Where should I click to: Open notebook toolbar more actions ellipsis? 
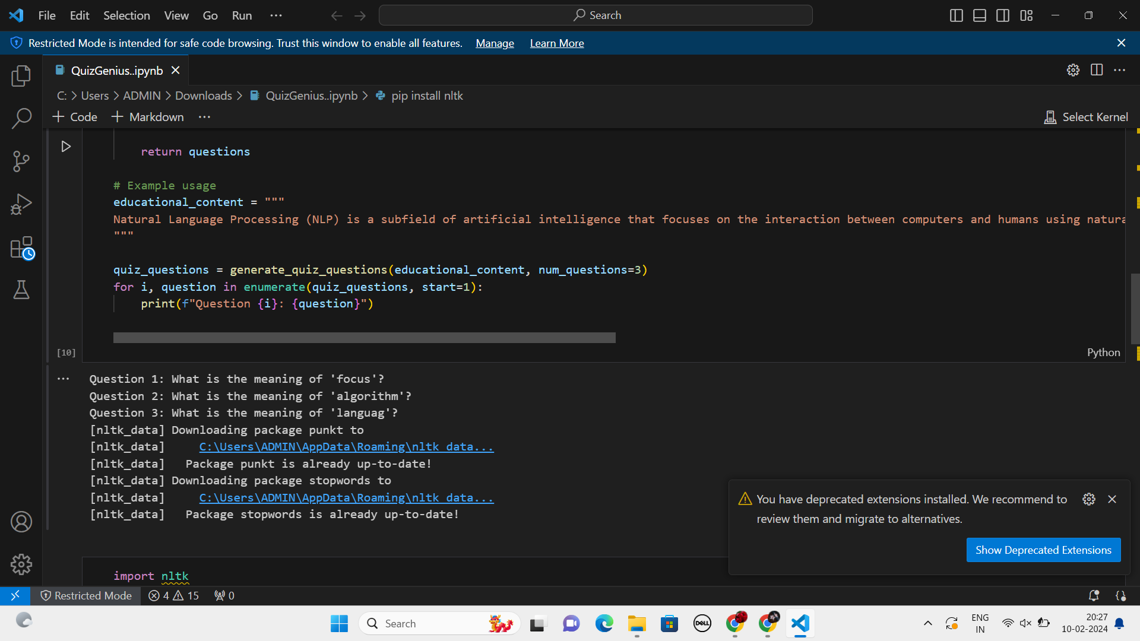(x=204, y=117)
